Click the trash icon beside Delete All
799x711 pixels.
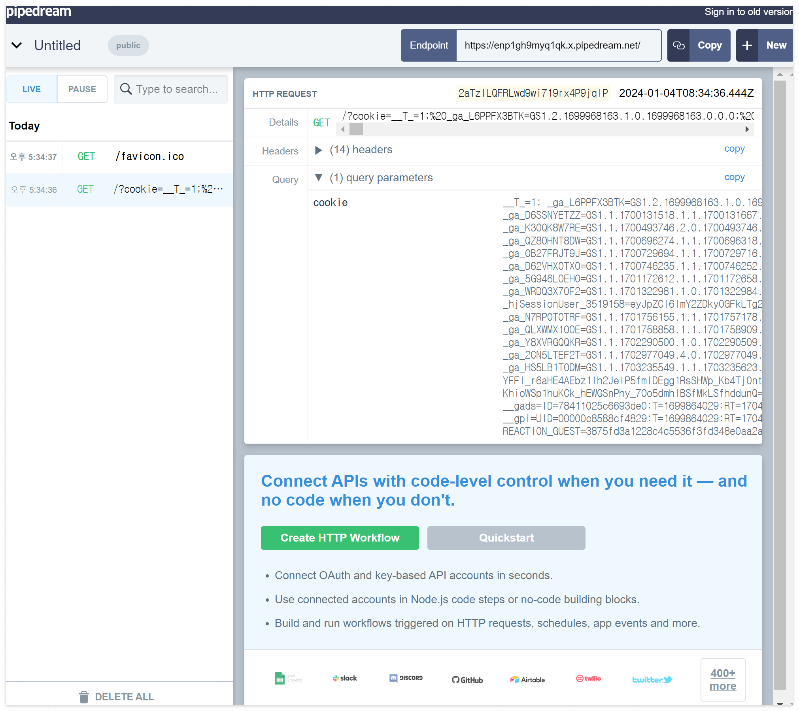tap(84, 697)
